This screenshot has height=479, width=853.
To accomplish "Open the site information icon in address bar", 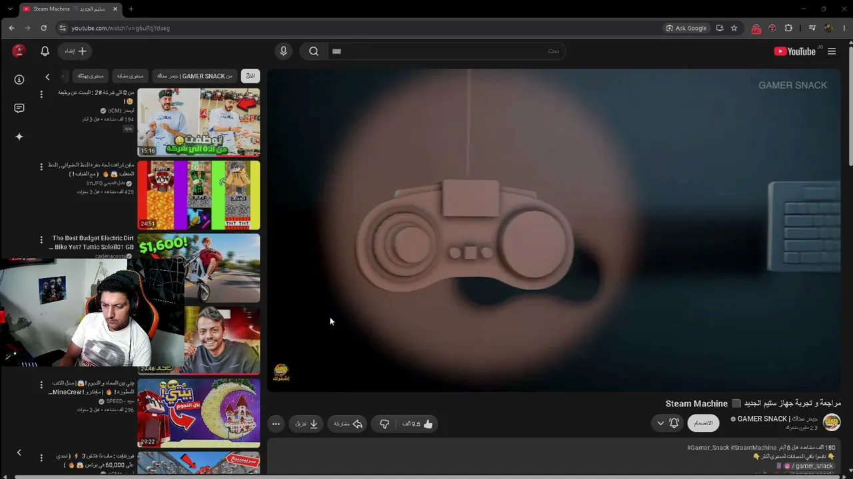I will (x=63, y=28).
